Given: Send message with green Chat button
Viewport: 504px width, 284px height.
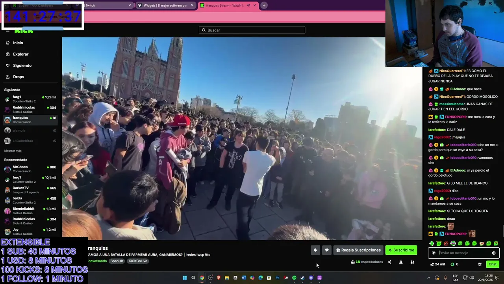Looking at the screenshot, I should point(493,264).
